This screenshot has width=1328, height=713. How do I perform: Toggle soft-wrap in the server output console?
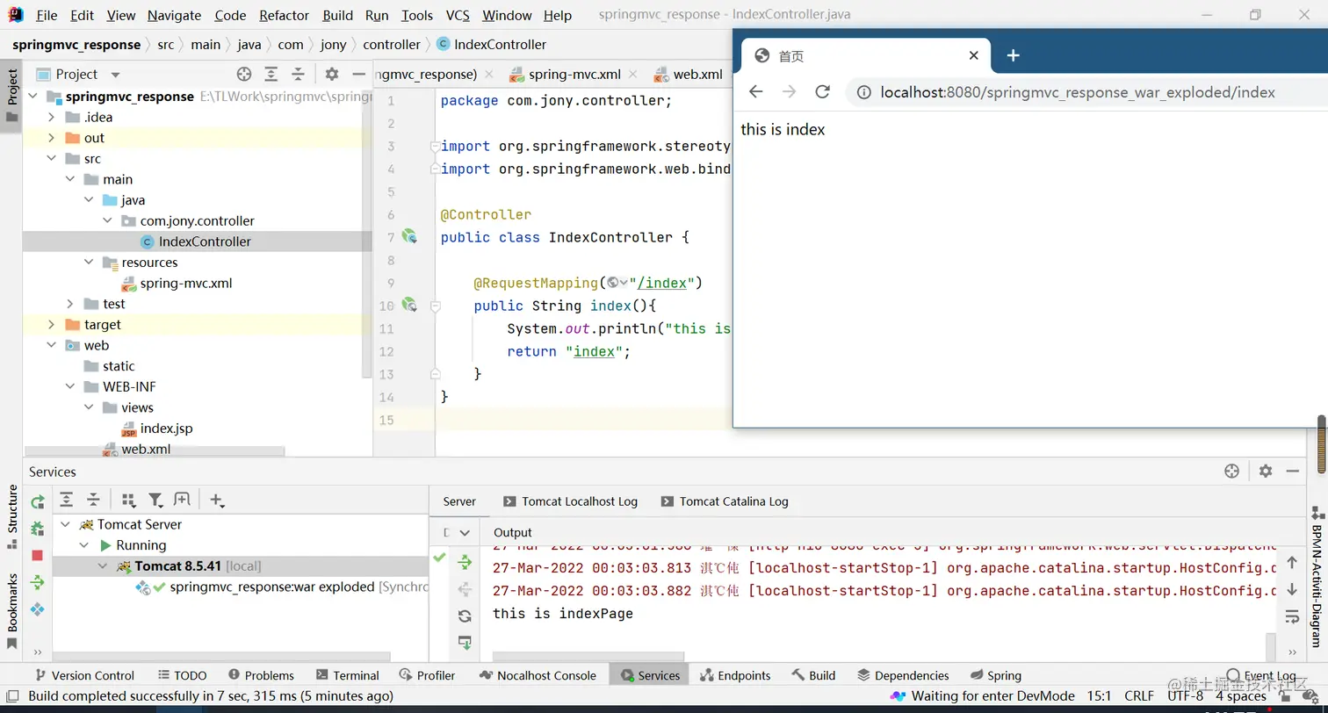pos(1291,616)
